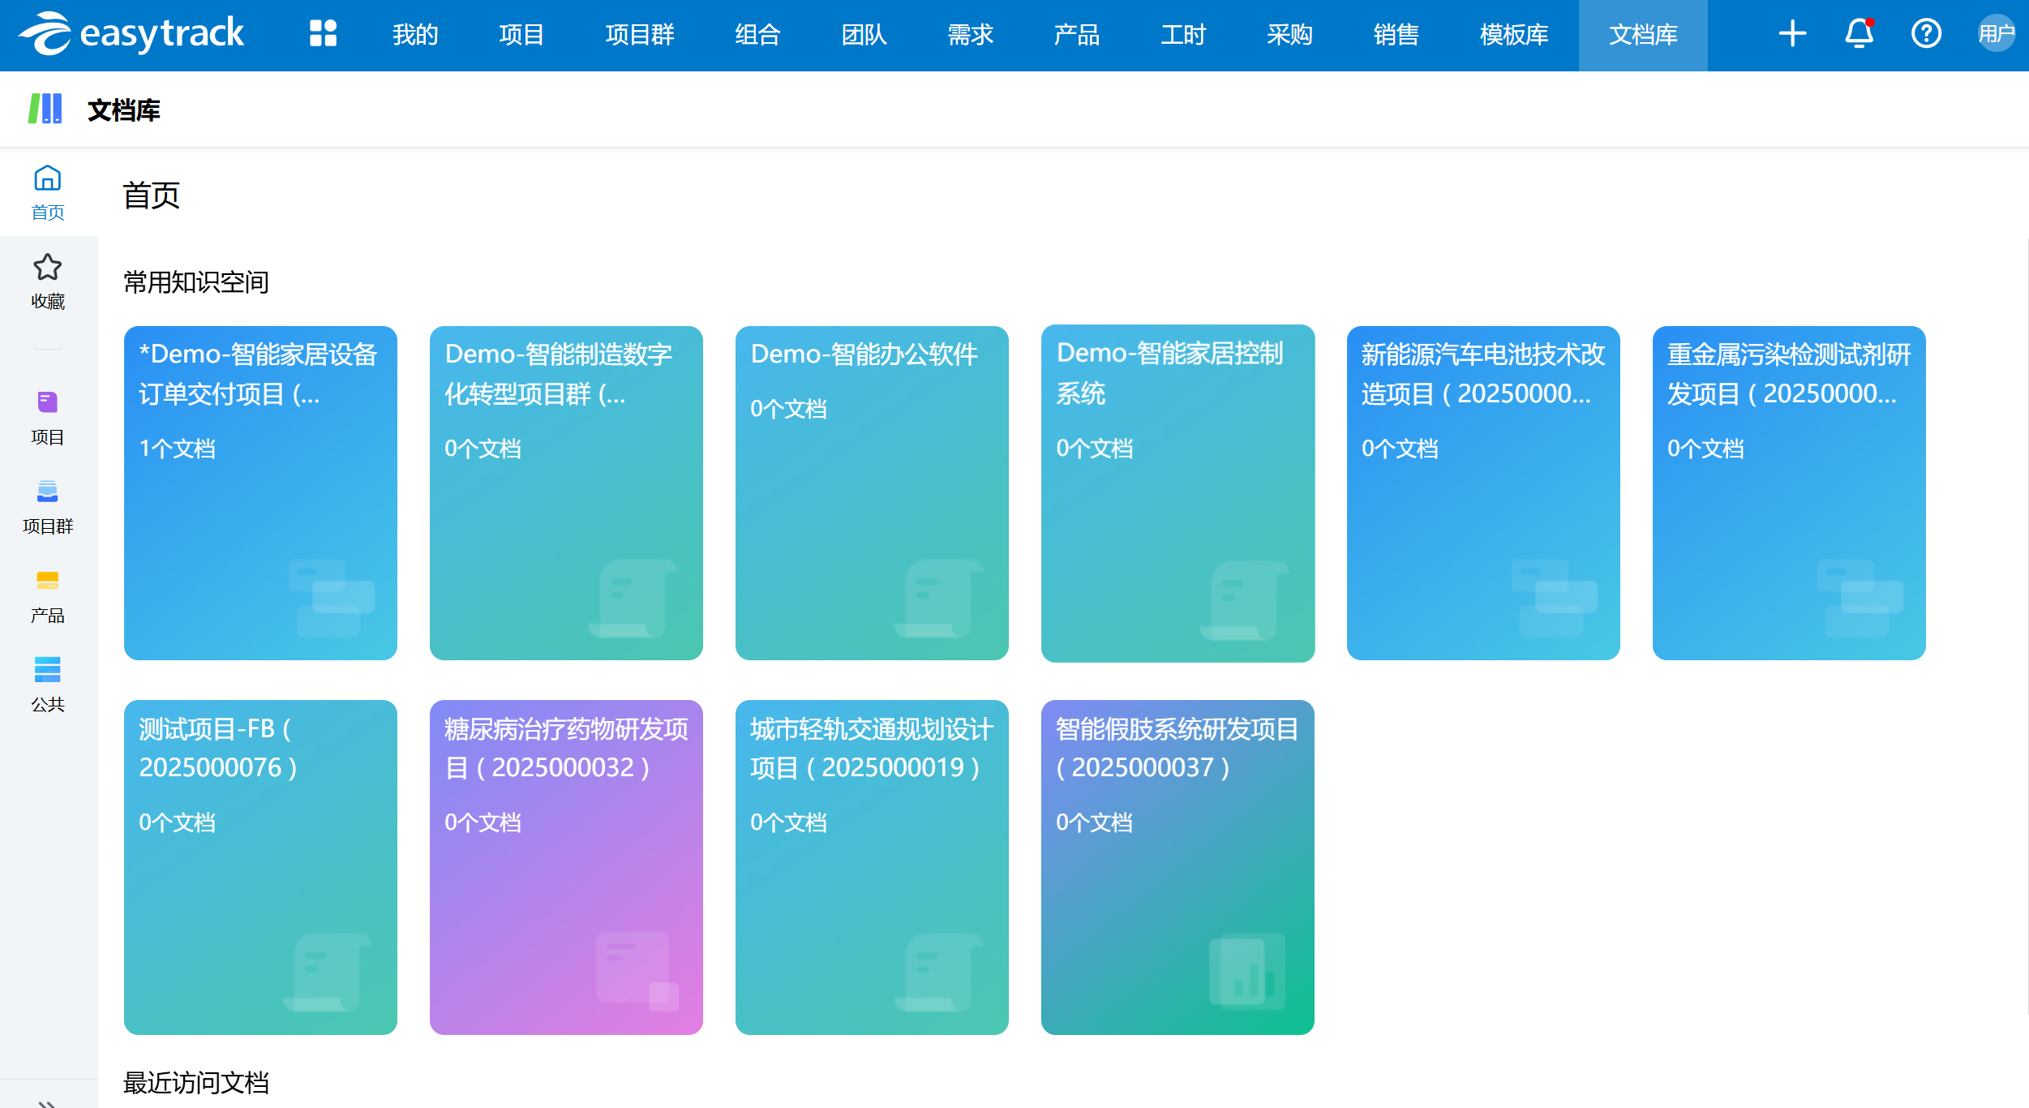Image resolution: width=2029 pixels, height=1108 pixels.
Task: Open 智能假肢系统研发项目 card
Action: tap(1178, 866)
